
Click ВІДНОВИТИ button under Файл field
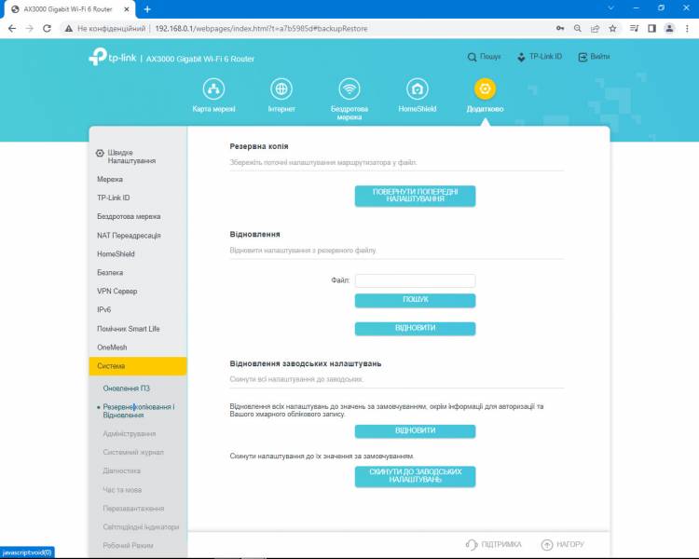point(415,329)
